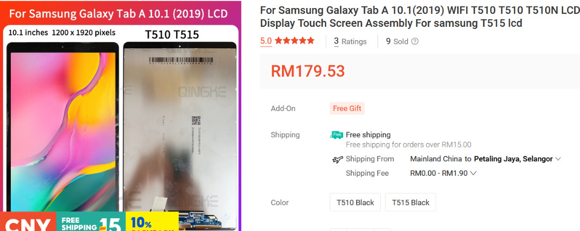Expand the Shipping Fee RM0.00 - RM1.90 dropdown

point(473,173)
